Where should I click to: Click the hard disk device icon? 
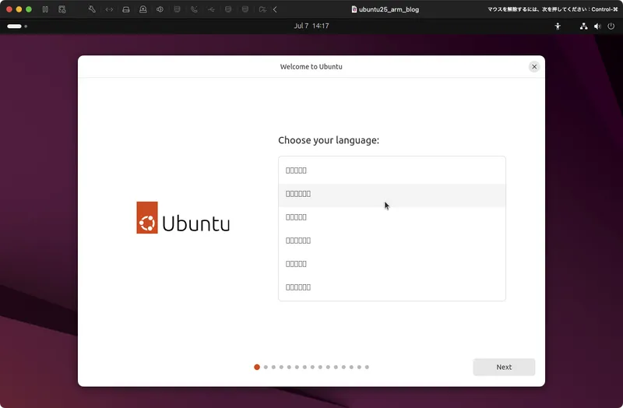point(126,9)
